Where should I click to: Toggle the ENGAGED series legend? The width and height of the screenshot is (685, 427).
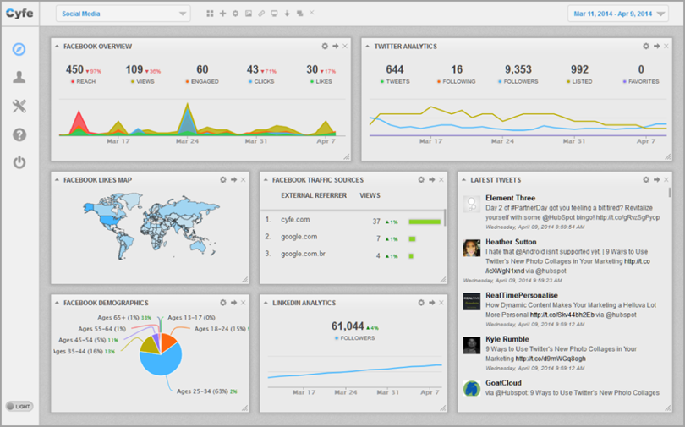(202, 82)
